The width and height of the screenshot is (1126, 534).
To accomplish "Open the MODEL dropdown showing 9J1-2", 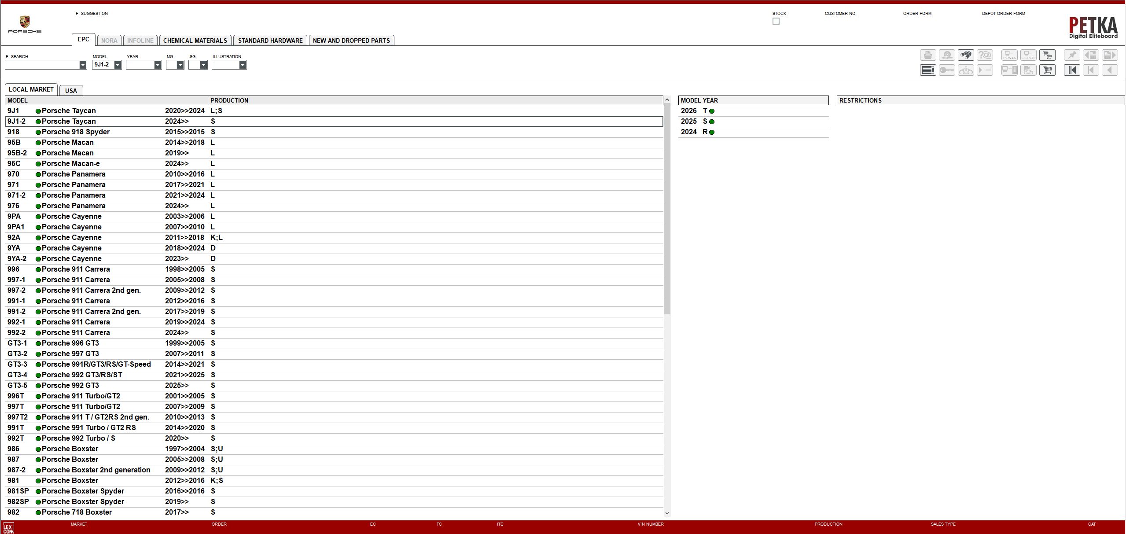I will click(x=118, y=65).
